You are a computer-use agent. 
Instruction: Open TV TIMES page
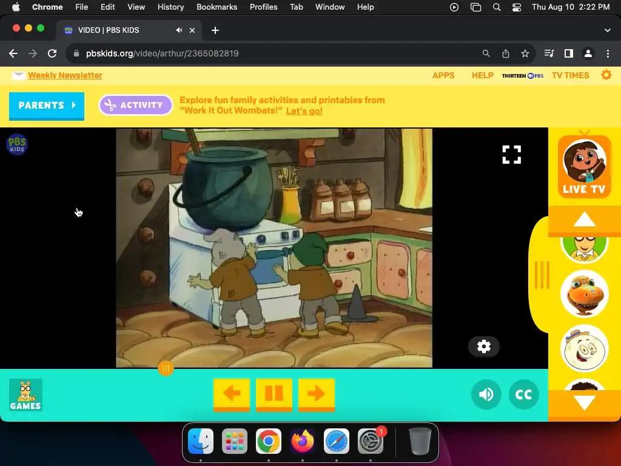(570, 75)
